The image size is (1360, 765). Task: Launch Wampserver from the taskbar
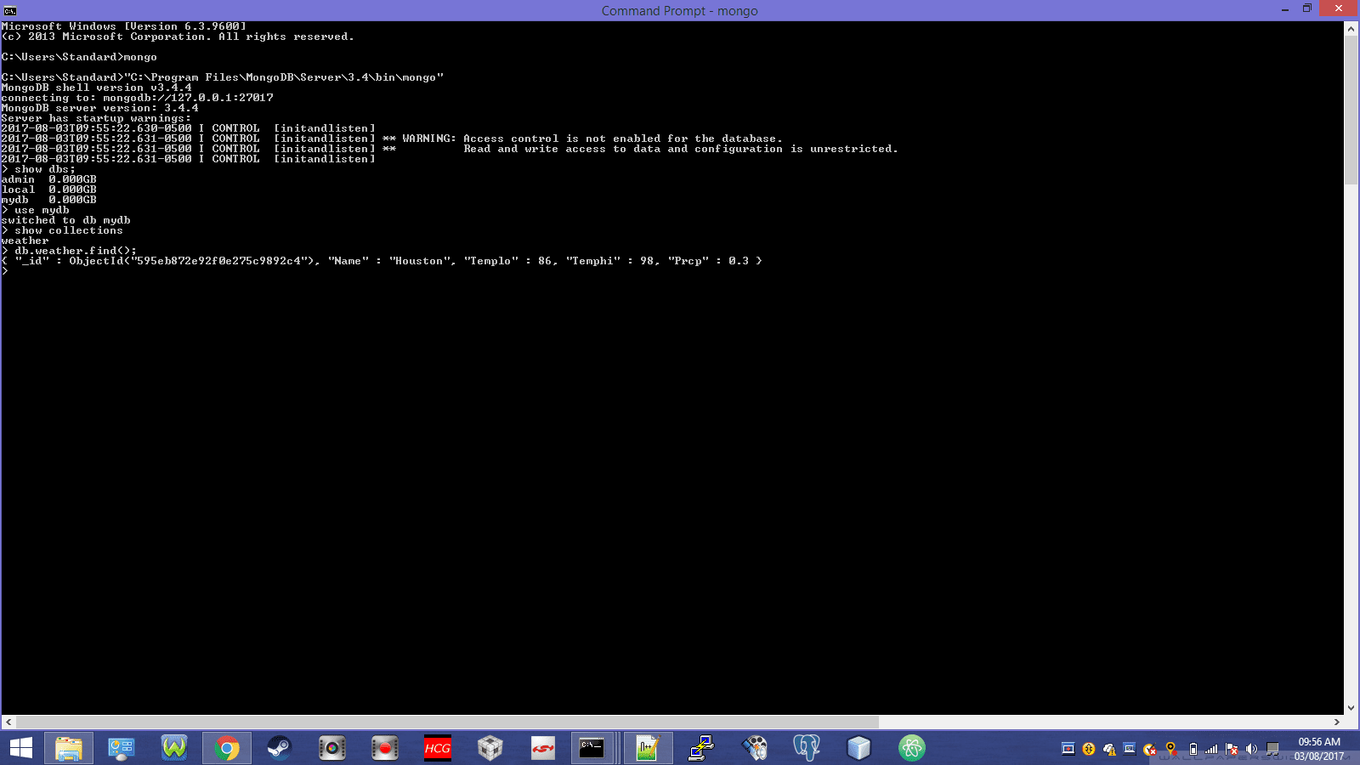point(173,748)
